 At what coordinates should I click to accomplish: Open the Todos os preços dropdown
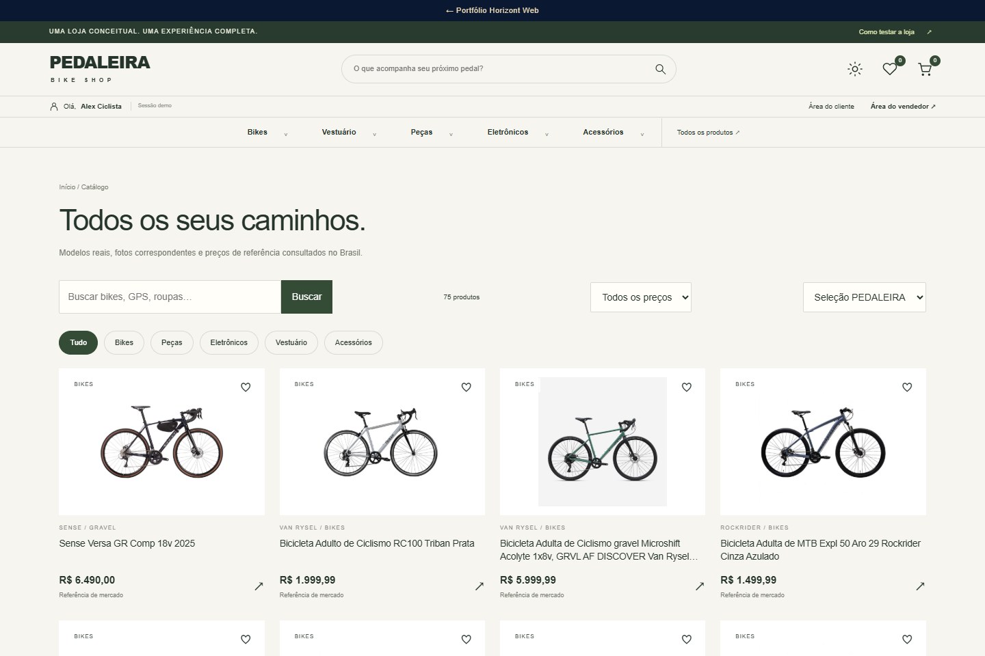point(641,297)
